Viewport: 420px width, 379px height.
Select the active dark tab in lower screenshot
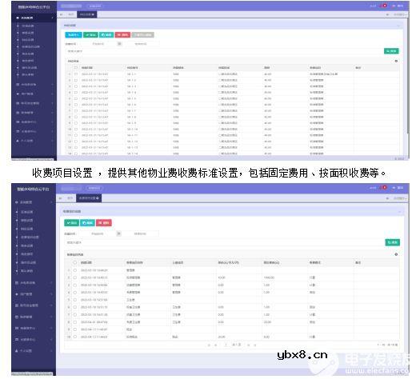click(89, 198)
